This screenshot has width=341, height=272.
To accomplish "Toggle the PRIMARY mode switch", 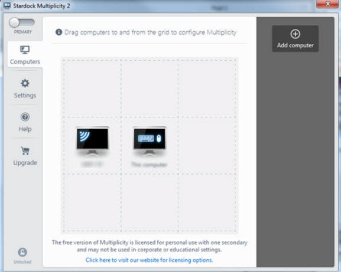I will (x=22, y=22).
